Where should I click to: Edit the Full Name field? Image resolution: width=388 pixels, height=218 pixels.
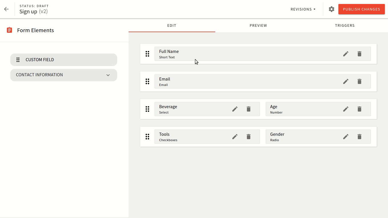(346, 54)
